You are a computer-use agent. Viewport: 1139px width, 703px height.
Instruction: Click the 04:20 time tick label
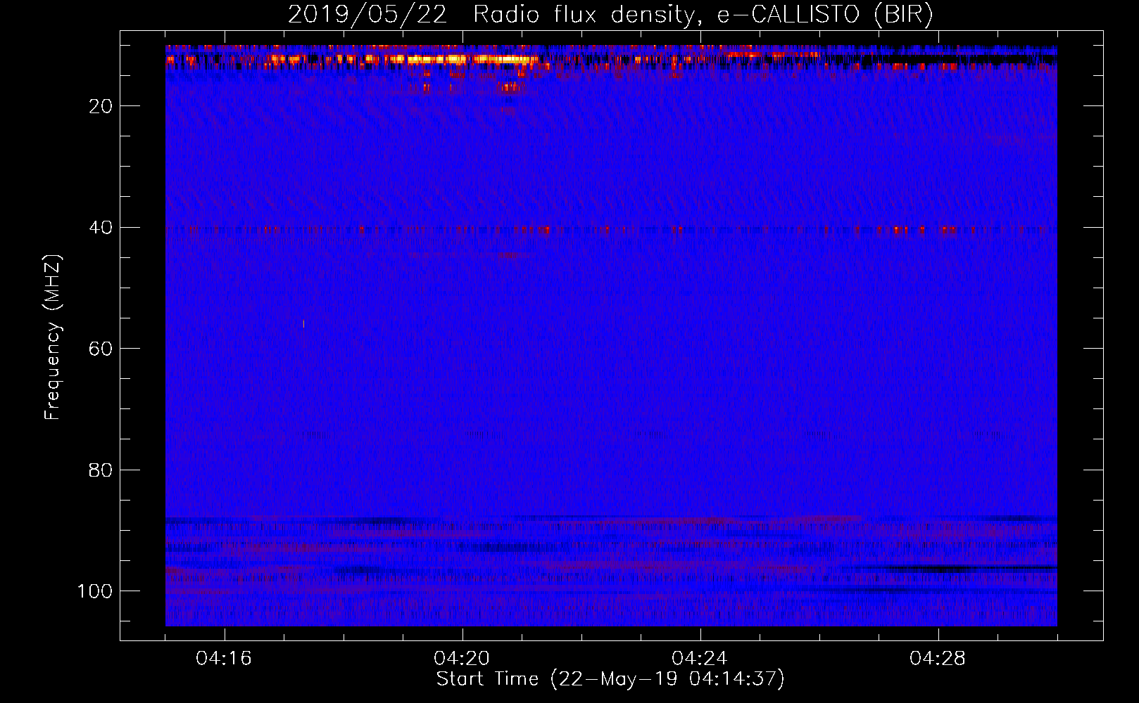tap(462, 659)
